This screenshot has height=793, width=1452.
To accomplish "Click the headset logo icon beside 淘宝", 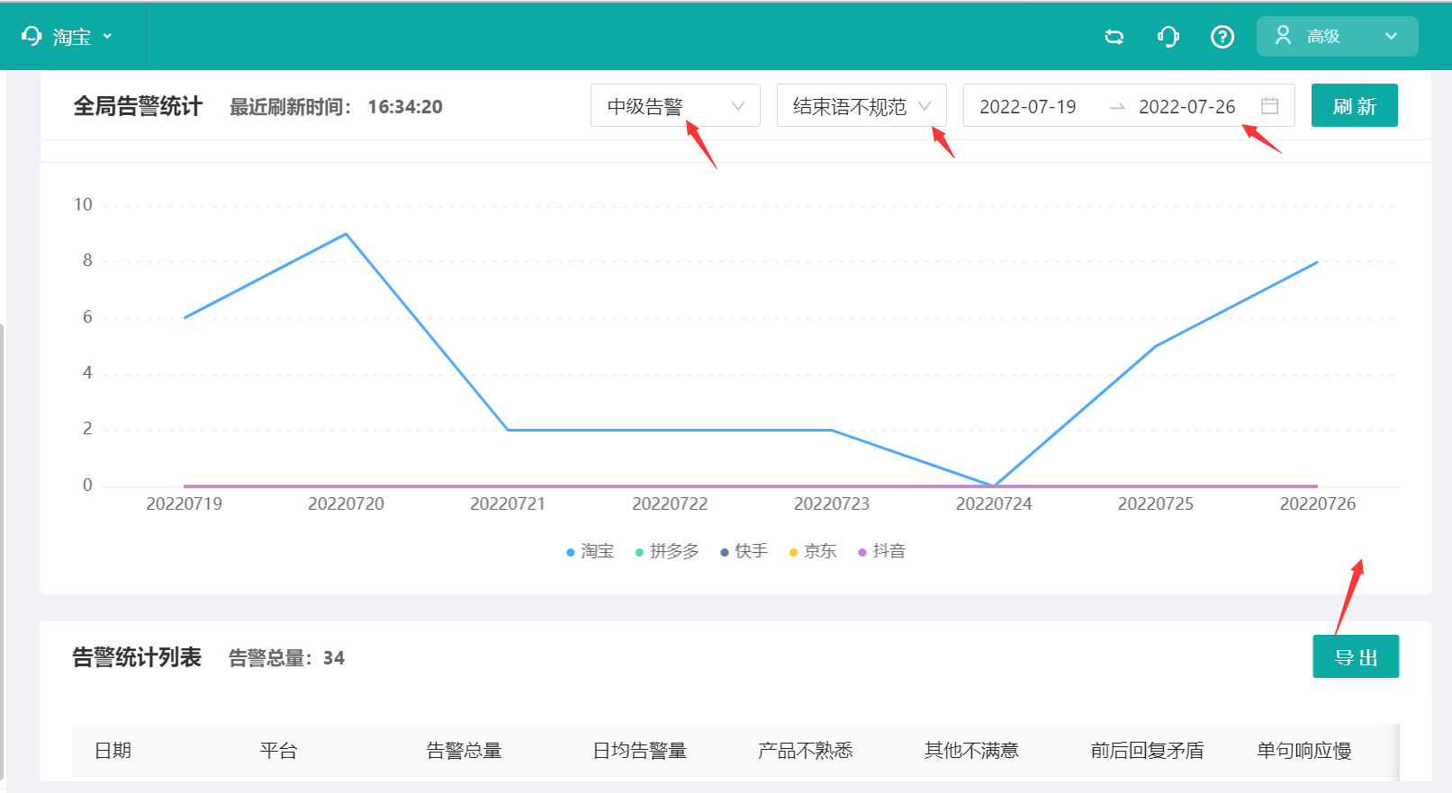I will click(x=32, y=36).
